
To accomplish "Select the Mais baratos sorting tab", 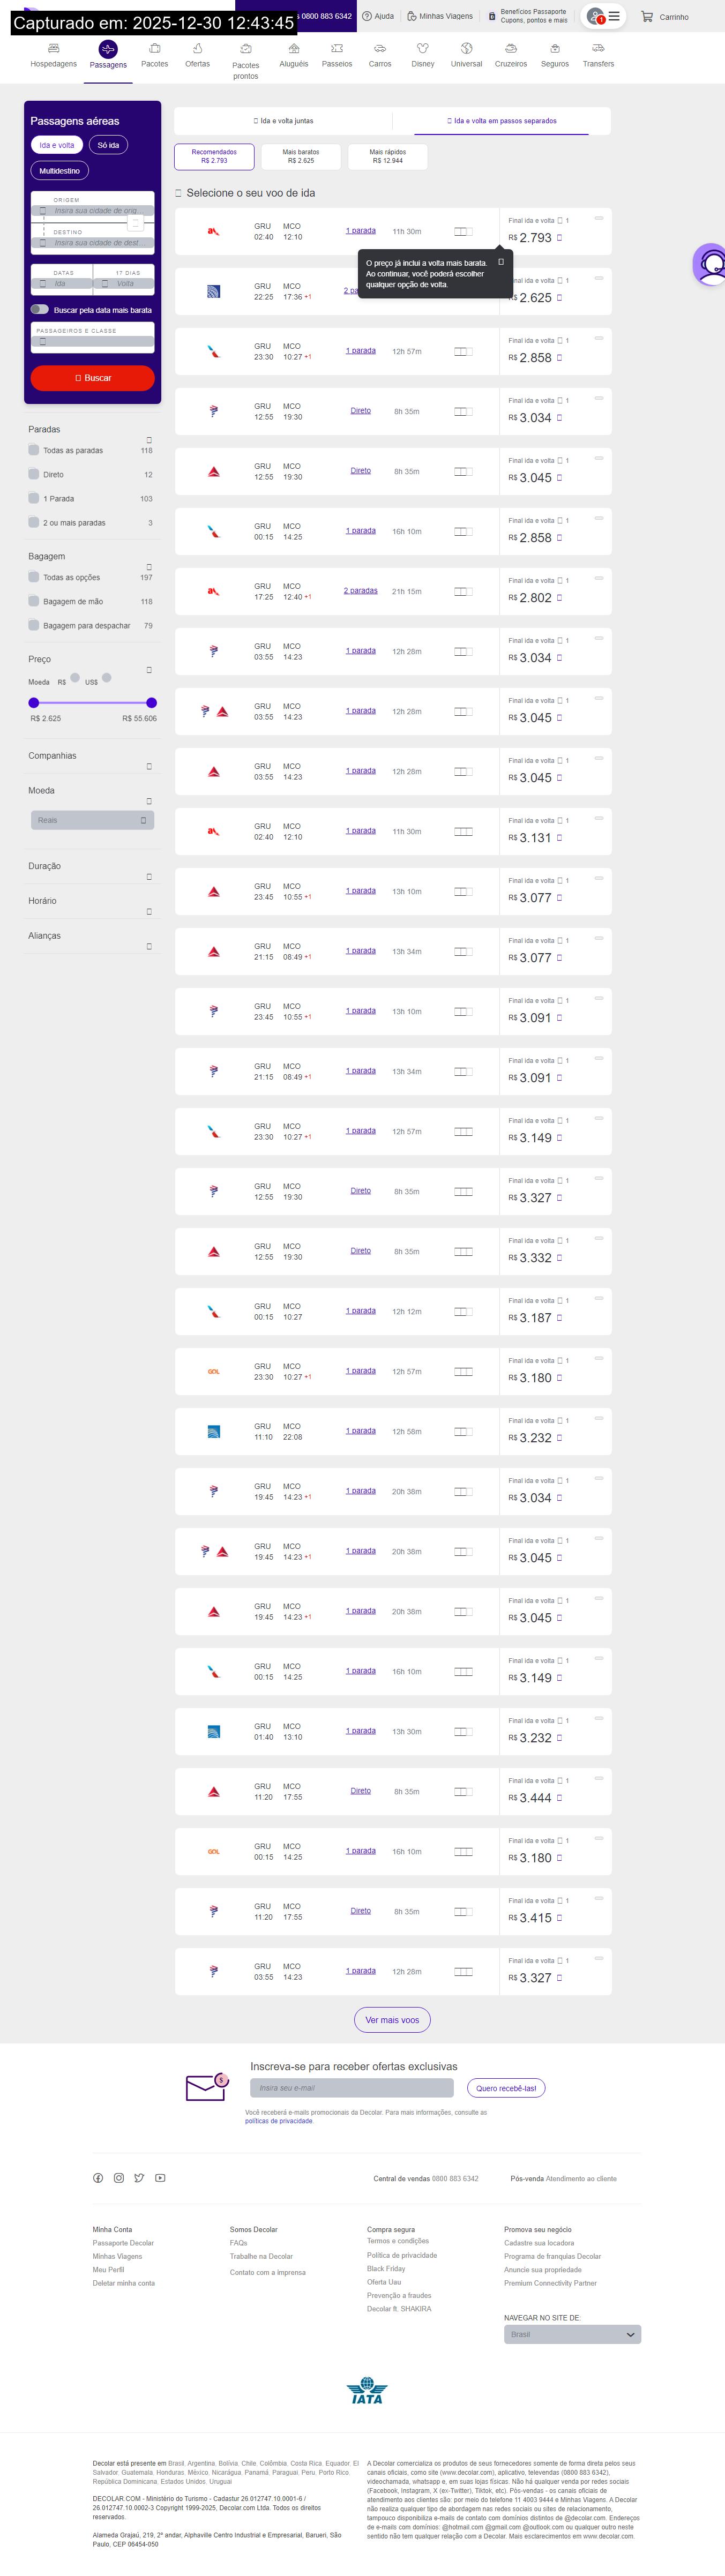I will pyautogui.click(x=300, y=156).
